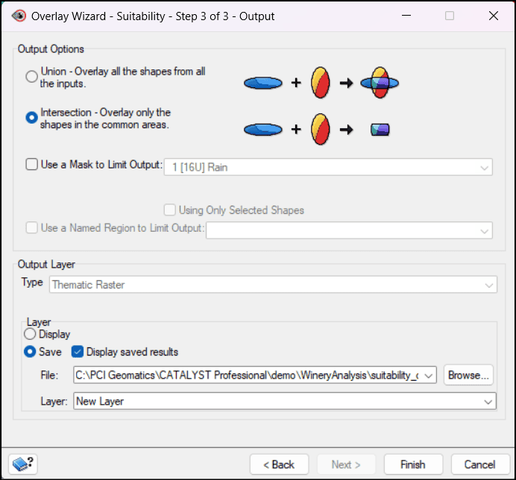This screenshot has width=516, height=480.
Task: Click Finish to run the overlay
Action: click(x=413, y=464)
